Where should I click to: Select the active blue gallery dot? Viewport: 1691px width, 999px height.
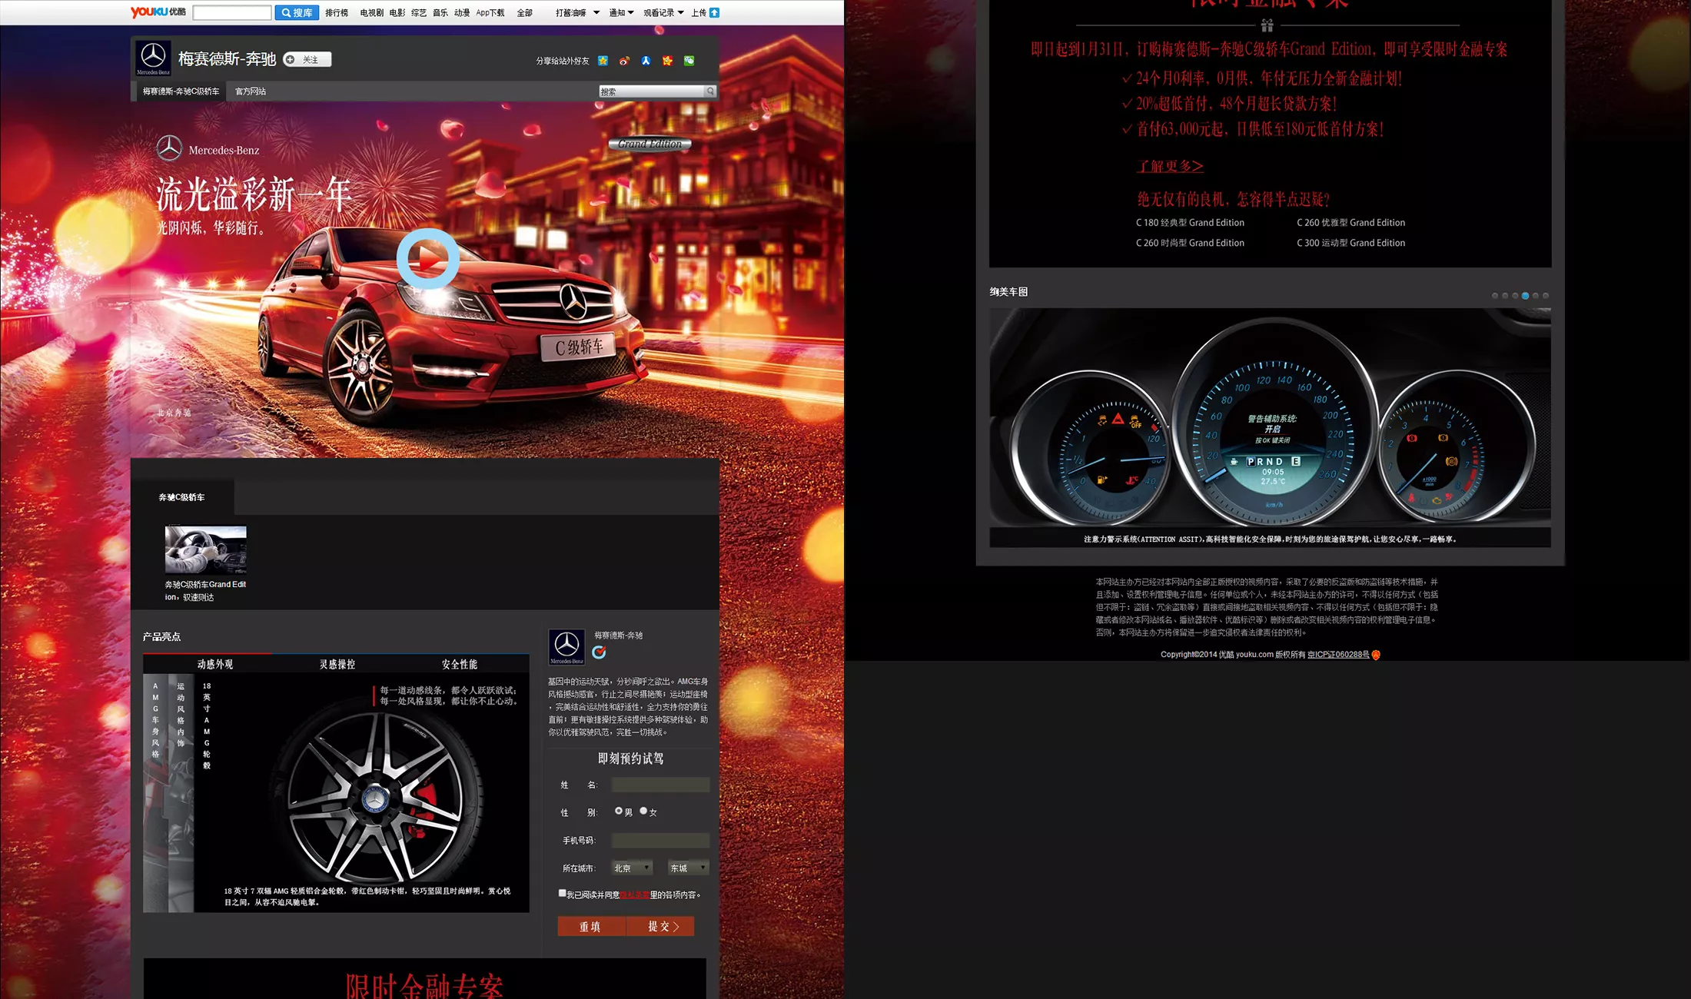[x=1525, y=296]
